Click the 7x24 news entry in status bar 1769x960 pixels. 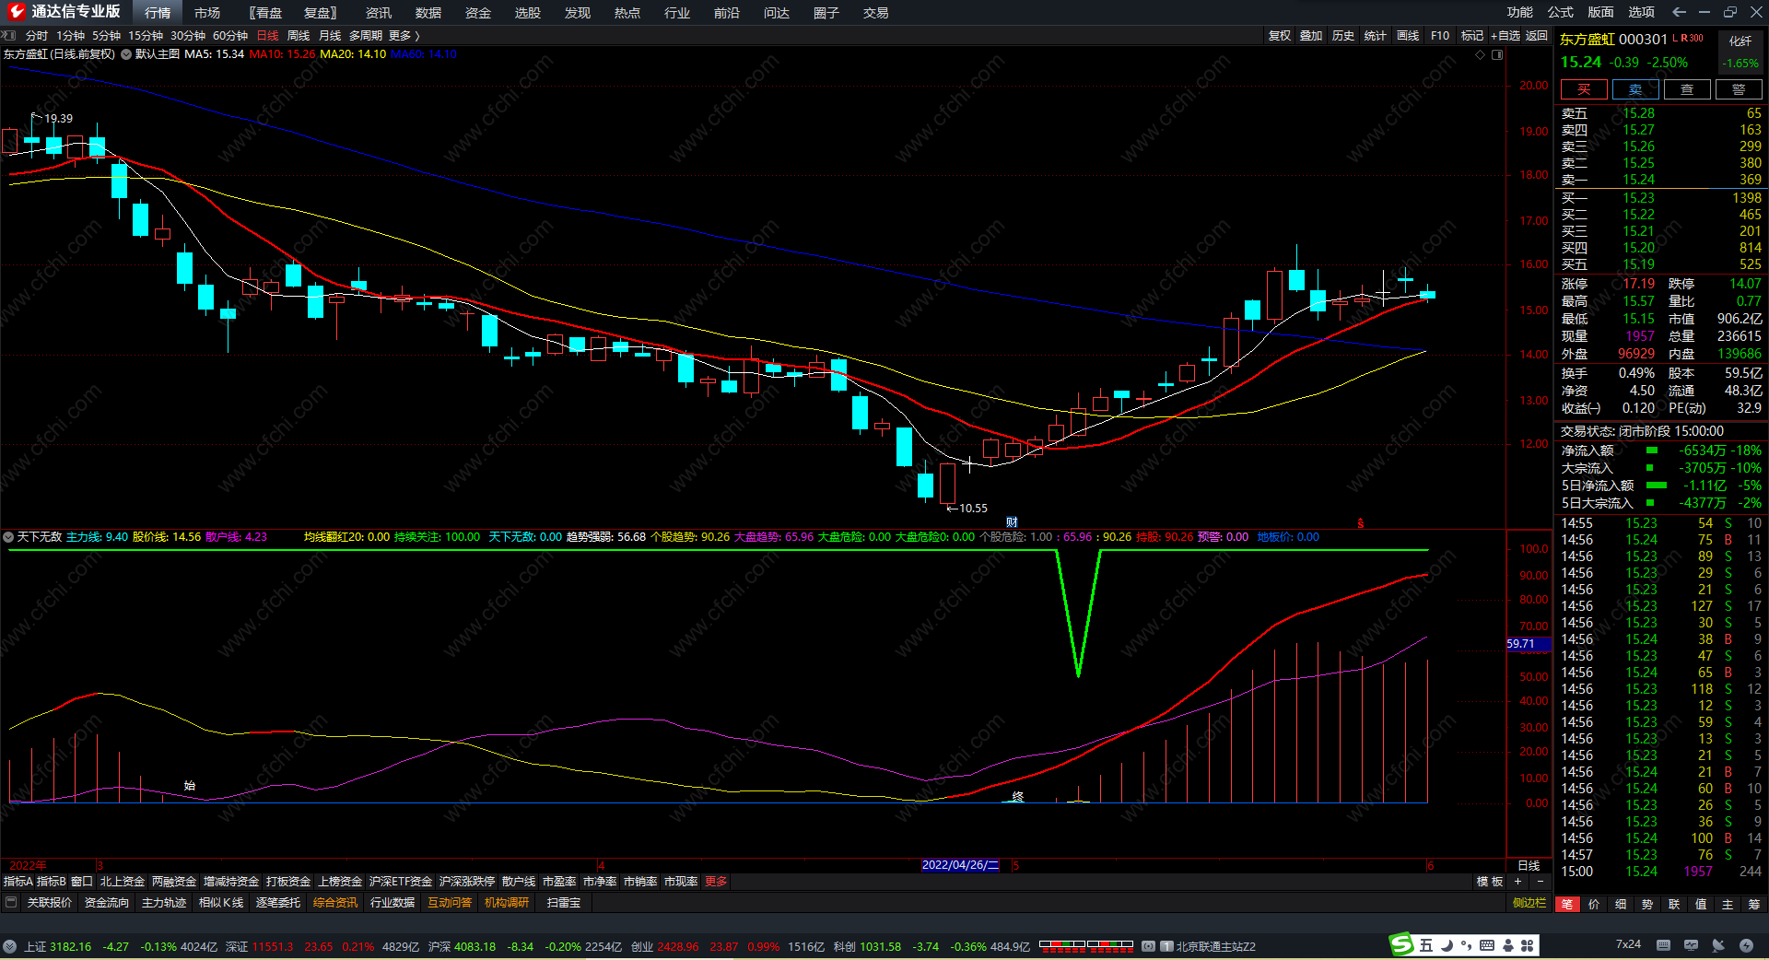tap(1628, 945)
